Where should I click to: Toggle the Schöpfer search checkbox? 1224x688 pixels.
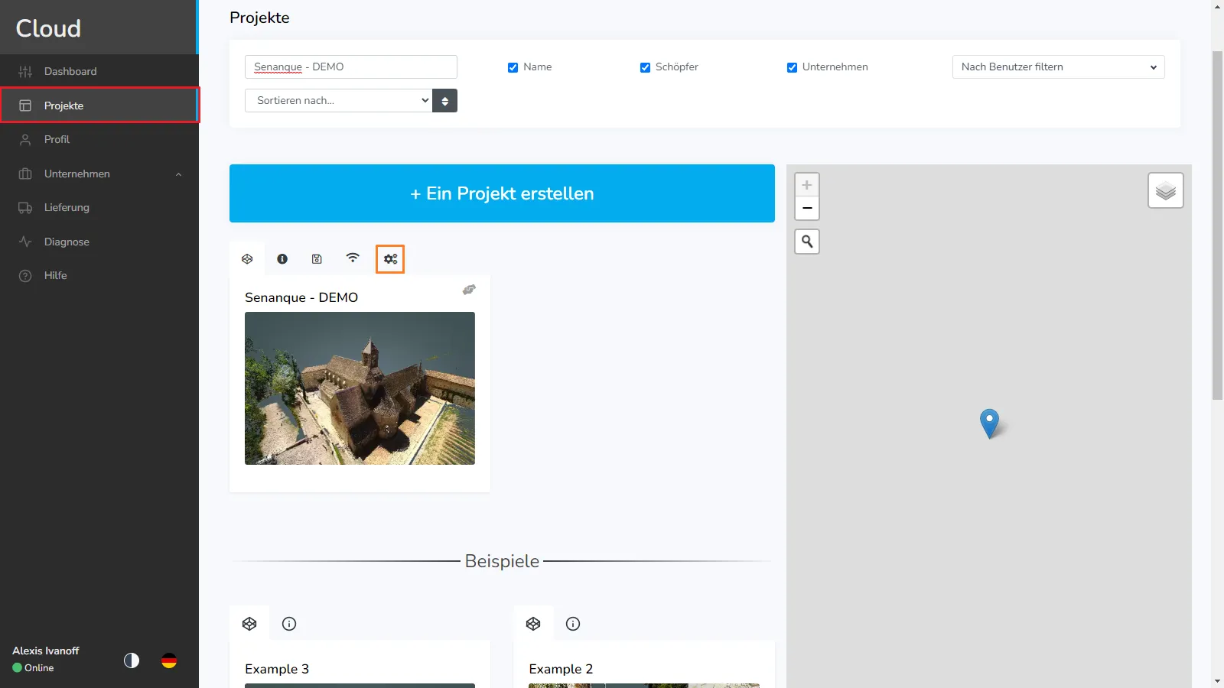coord(645,67)
